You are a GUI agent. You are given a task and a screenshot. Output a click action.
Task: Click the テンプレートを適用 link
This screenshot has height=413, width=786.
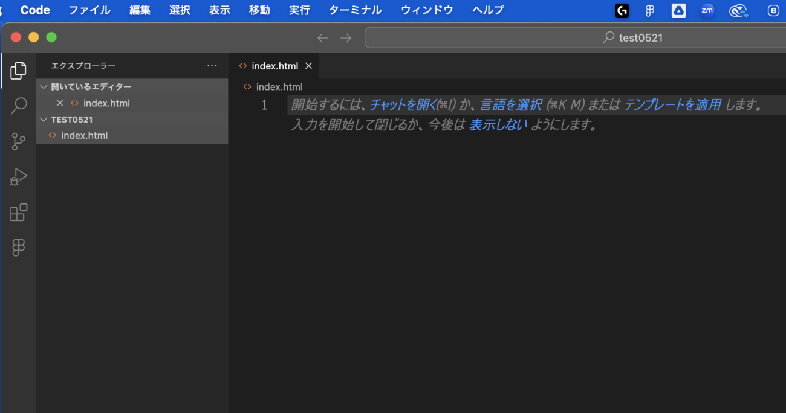(x=672, y=105)
